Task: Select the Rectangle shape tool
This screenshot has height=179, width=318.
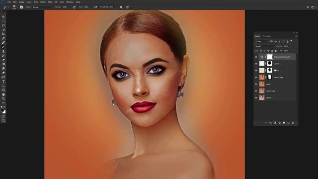Action: click(x=3, y=90)
